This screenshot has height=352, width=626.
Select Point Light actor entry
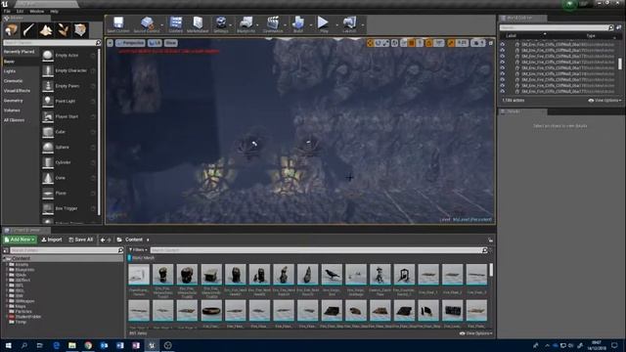coord(69,102)
